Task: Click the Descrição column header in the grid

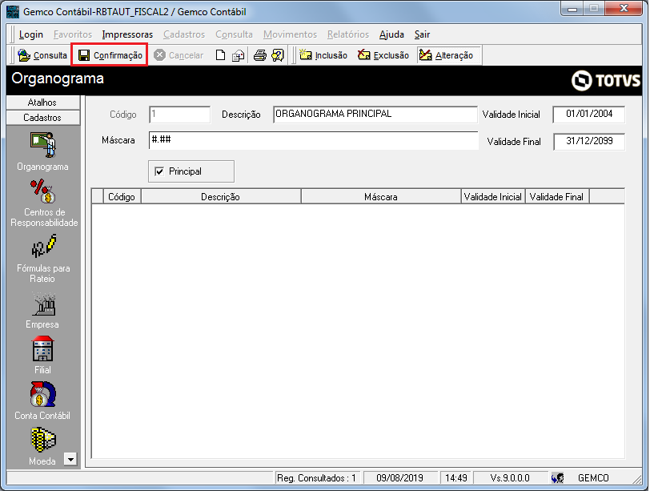Action: pyautogui.click(x=221, y=196)
